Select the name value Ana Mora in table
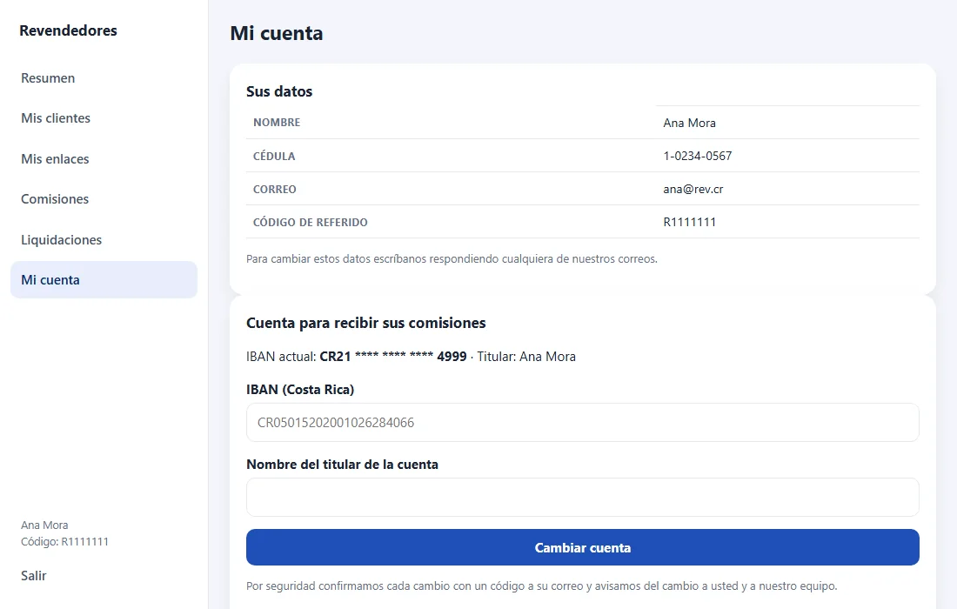This screenshot has width=957, height=609. click(x=689, y=123)
